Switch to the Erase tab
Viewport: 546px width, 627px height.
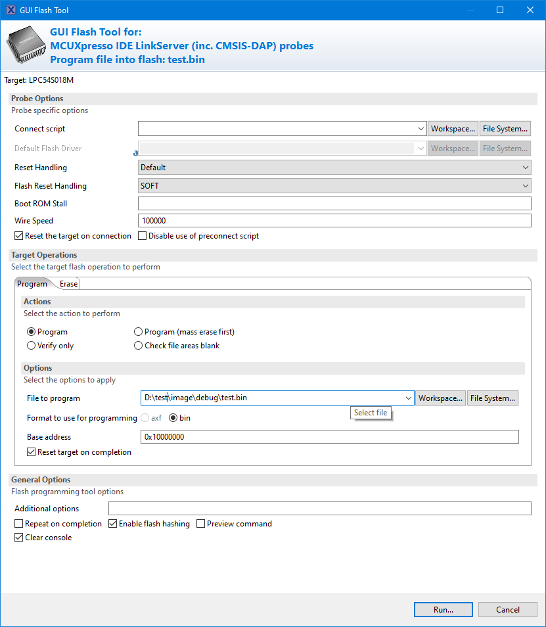click(68, 283)
